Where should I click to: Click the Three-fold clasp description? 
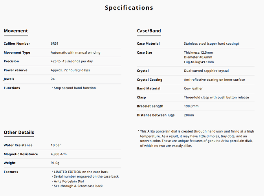click(216, 97)
